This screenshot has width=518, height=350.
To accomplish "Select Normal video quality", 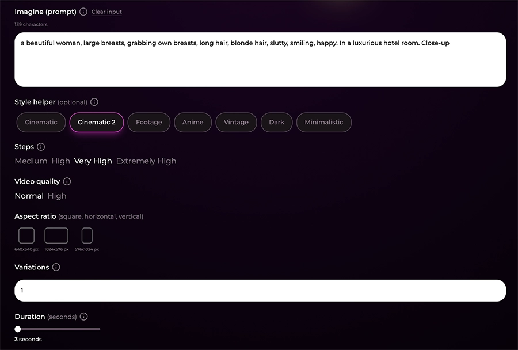I will pos(29,196).
